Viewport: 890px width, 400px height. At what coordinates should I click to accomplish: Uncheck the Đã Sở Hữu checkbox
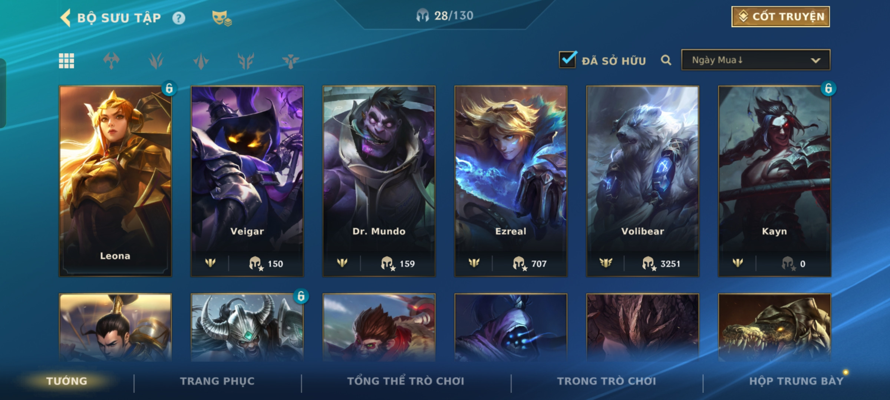567,59
